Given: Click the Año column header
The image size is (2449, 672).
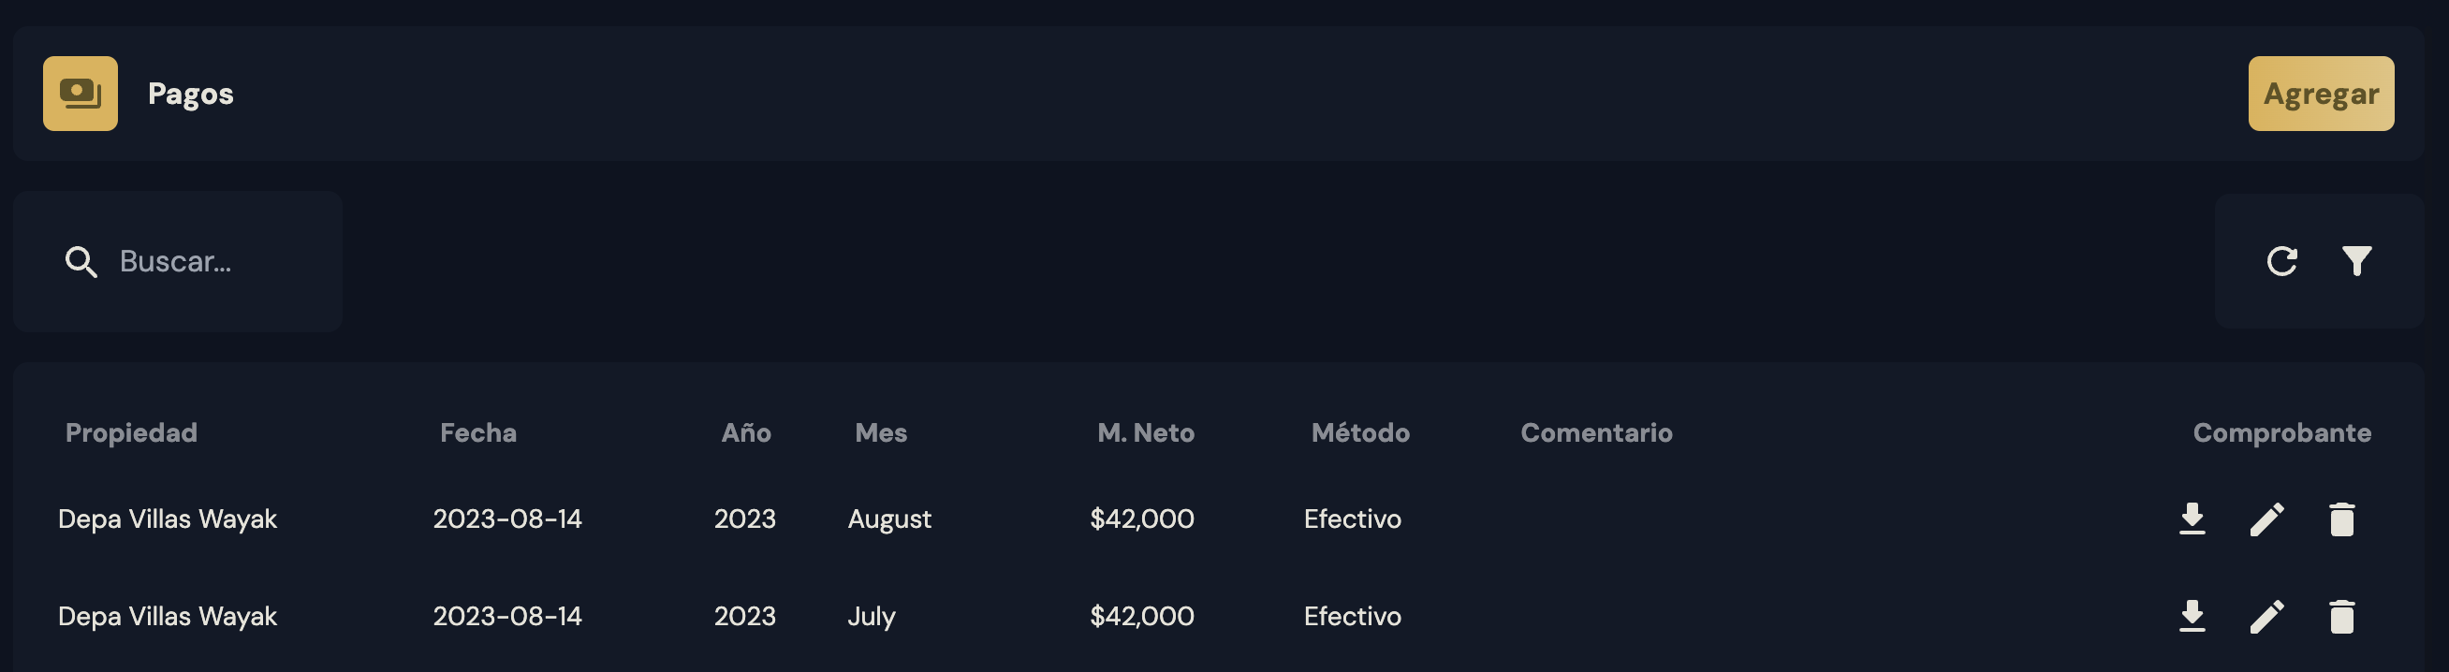Looking at the screenshot, I should (745, 432).
